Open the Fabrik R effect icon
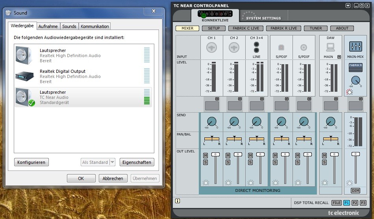 (x=355, y=67)
